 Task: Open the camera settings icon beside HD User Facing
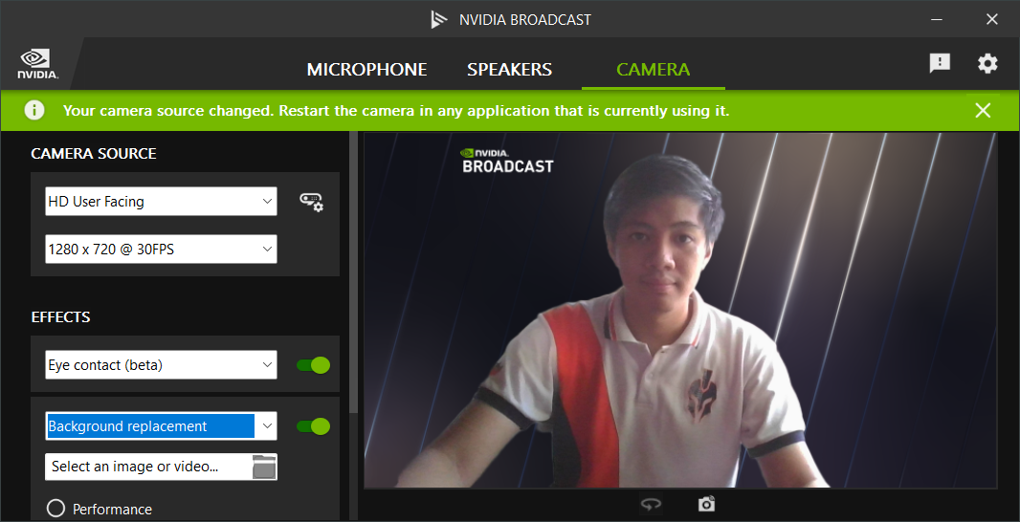[x=312, y=202]
